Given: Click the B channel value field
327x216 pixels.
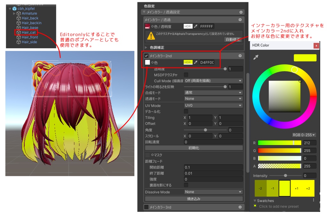Looking at the screenshot, I should tap(309, 158).
